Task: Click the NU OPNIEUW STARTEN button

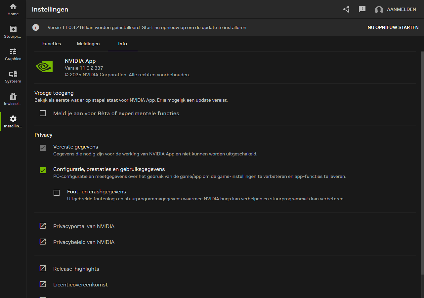Action: (x=393, y=27)
